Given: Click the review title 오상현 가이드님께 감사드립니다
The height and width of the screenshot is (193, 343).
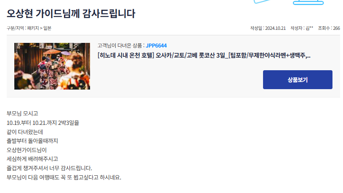Looking at the screenshot, I should [x=71, y=13].
